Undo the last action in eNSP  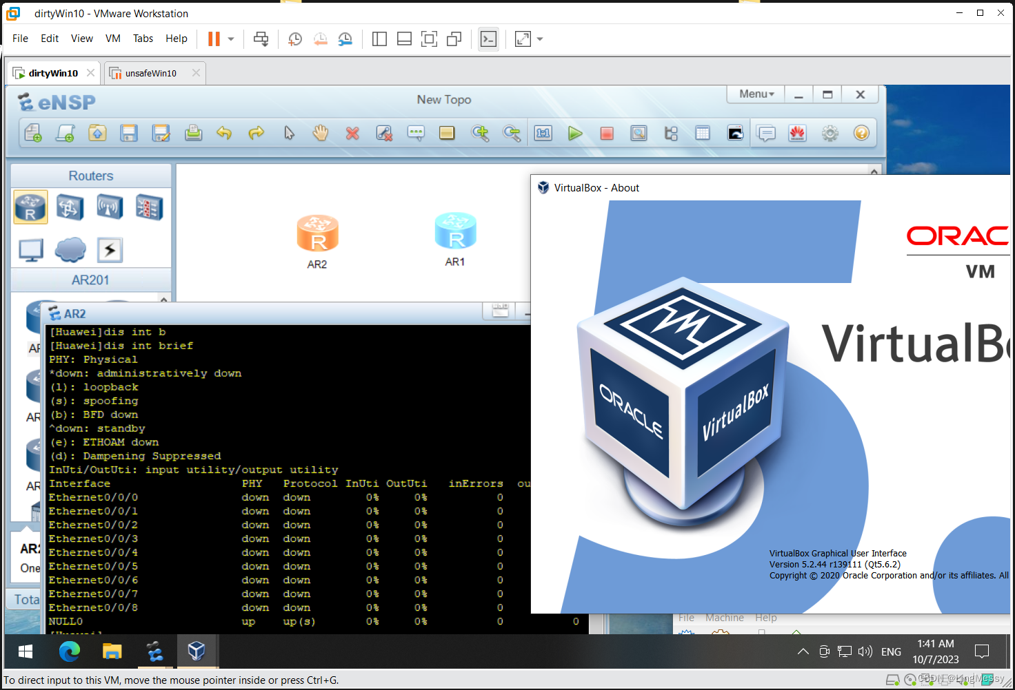[224, 133]
